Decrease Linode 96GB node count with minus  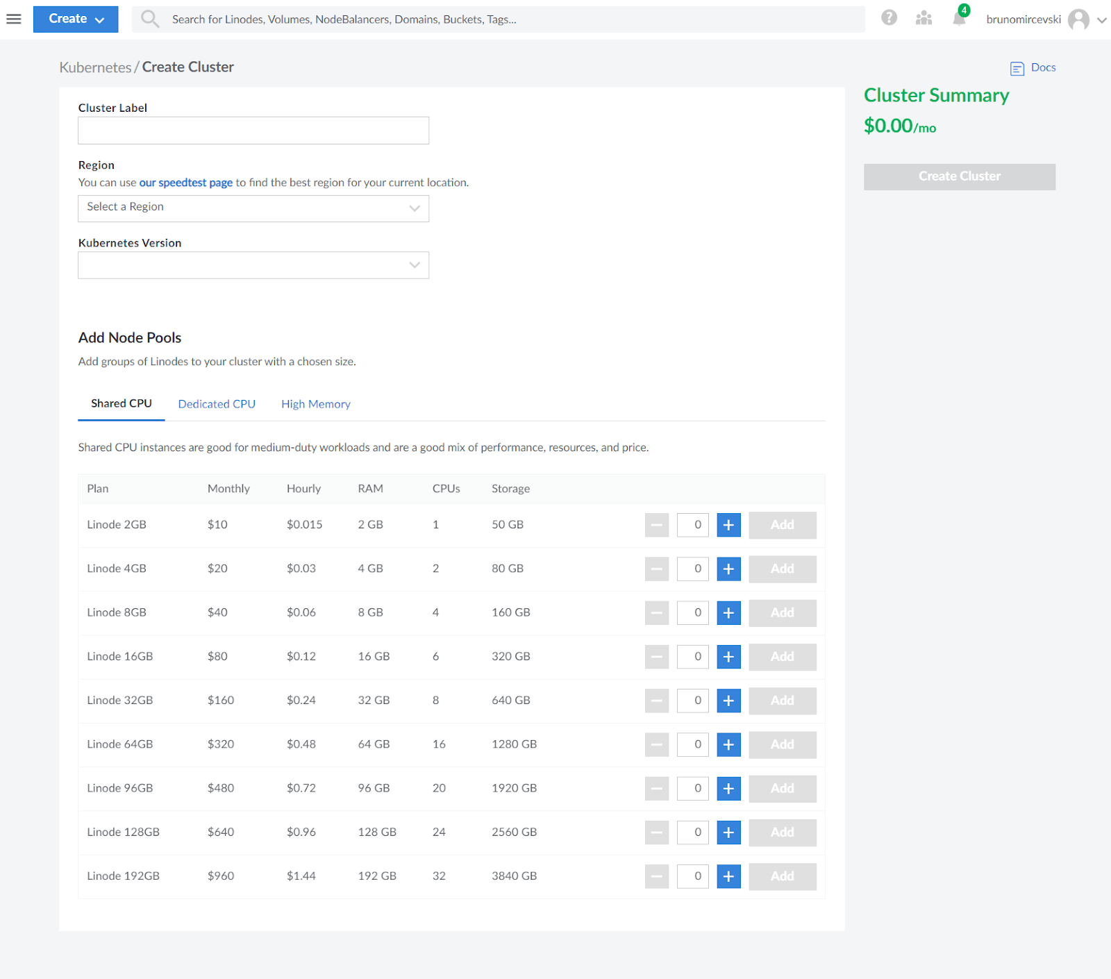[657, 788]
